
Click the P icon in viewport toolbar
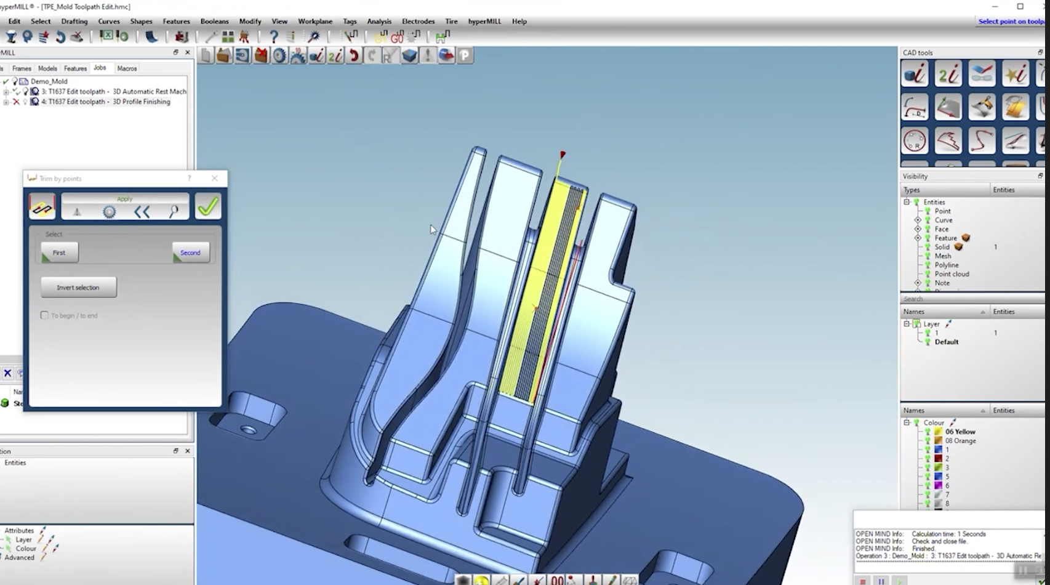click(465, 56)
